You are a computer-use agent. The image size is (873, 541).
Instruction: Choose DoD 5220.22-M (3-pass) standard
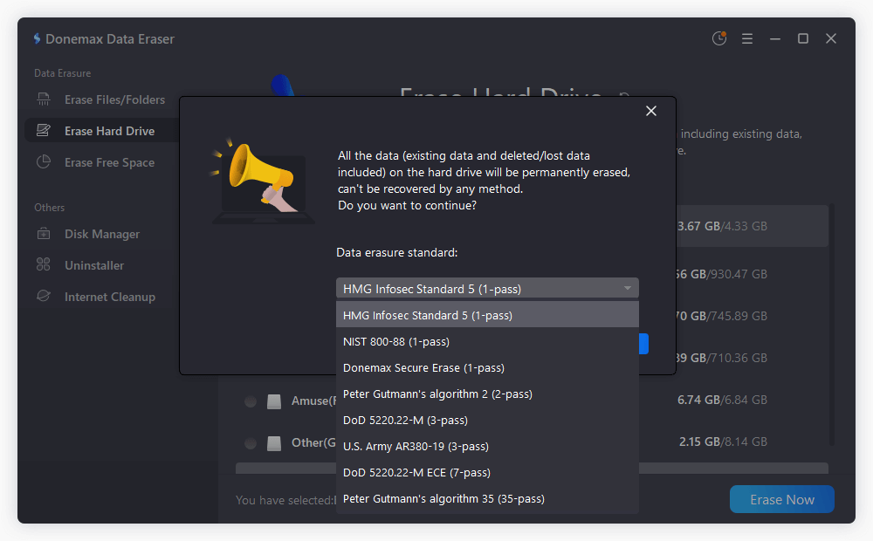[x=405, y=420]
